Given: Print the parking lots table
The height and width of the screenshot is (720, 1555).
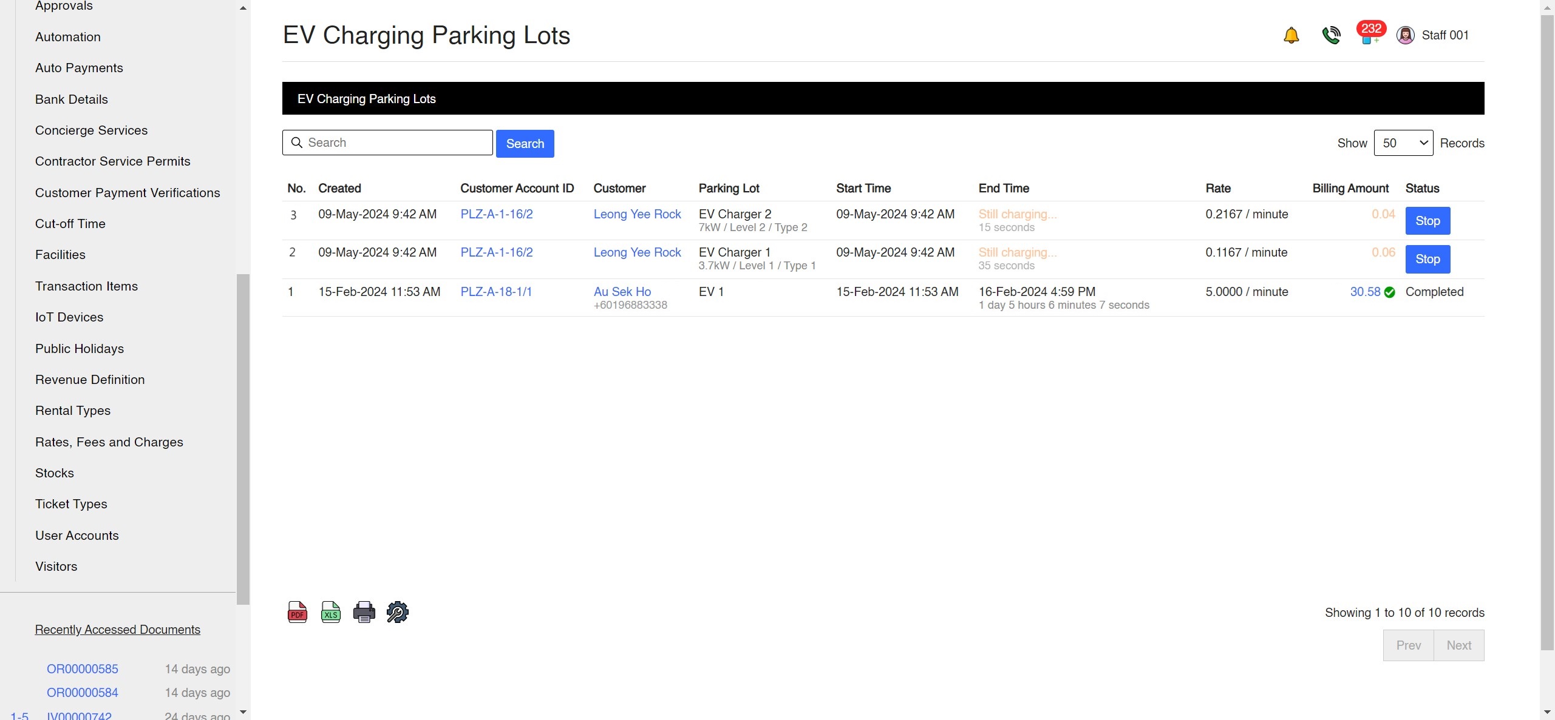Looking at the screenshot, I should (x=364, y=611).
